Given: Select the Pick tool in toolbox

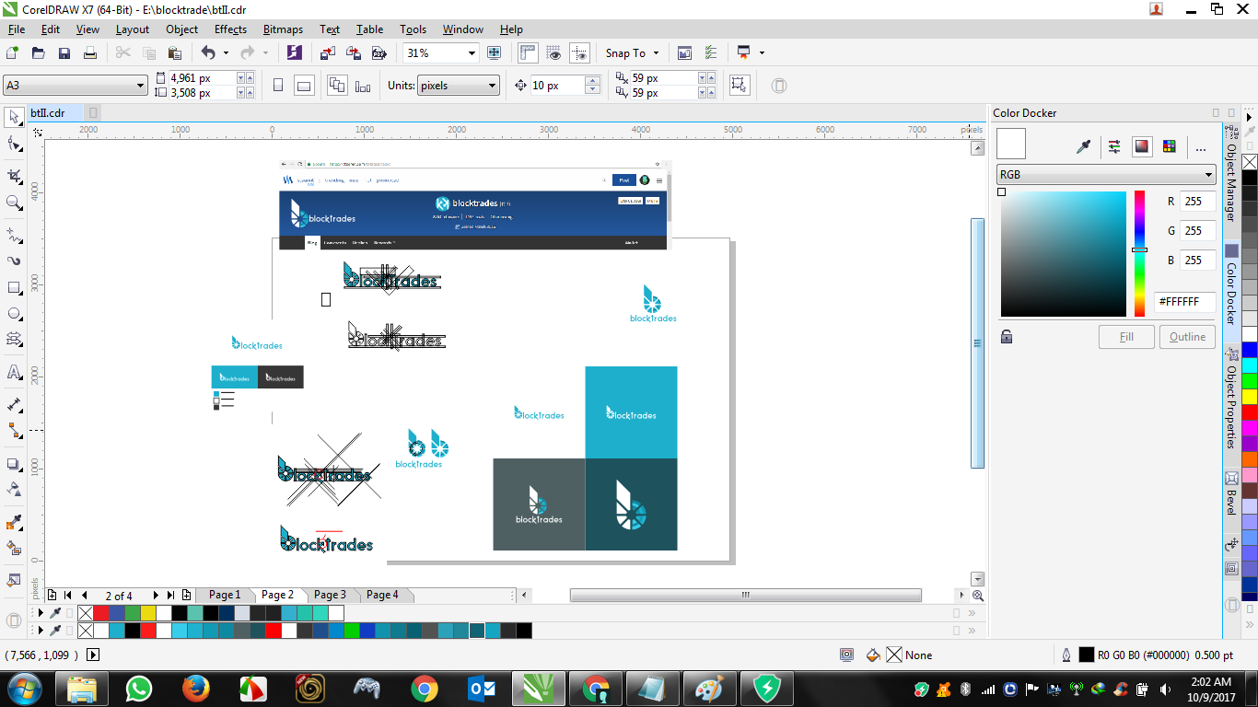Looking at the screenshot, I should coord(14,117).
